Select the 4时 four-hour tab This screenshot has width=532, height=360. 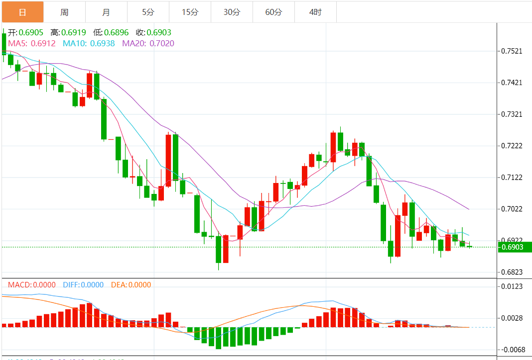315,12
